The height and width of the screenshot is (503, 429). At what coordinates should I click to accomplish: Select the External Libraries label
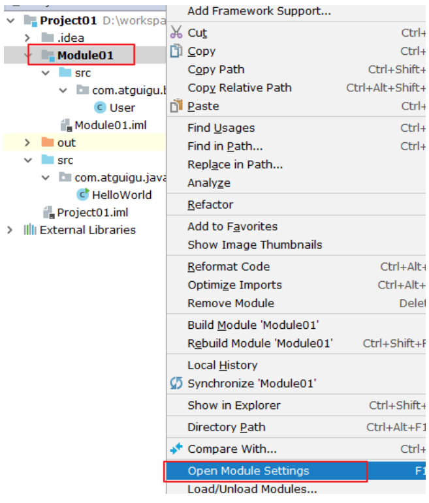tap(87, 230)
